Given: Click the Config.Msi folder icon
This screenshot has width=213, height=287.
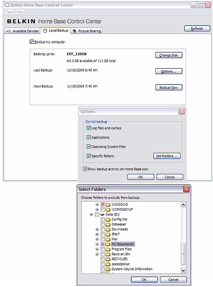Looking at the screenshot, I should pyautogui.click(x=108, y=219).
